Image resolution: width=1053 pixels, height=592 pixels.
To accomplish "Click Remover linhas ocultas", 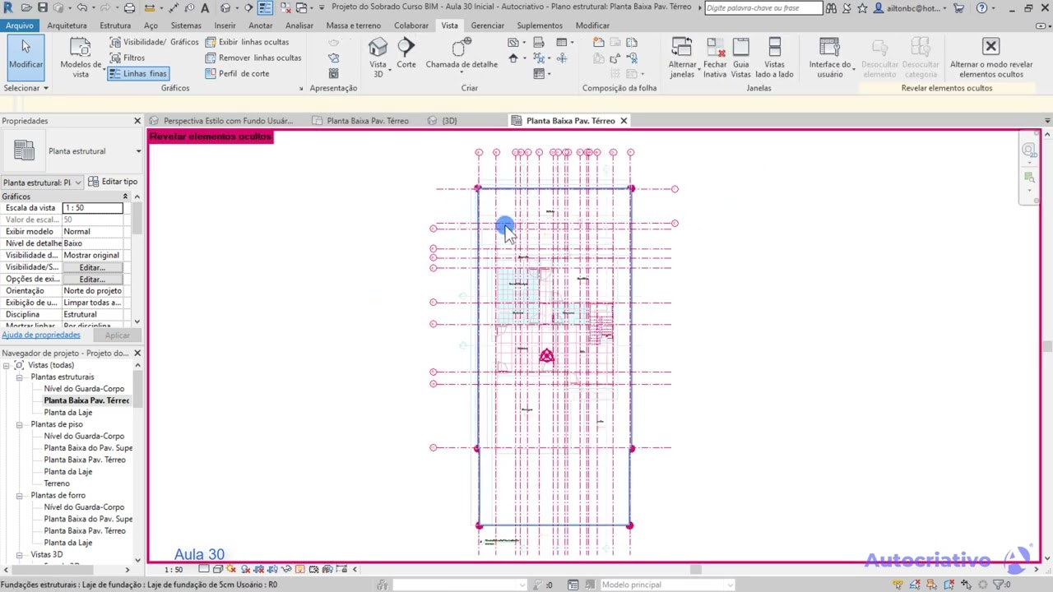I will [x=253, y=58].
